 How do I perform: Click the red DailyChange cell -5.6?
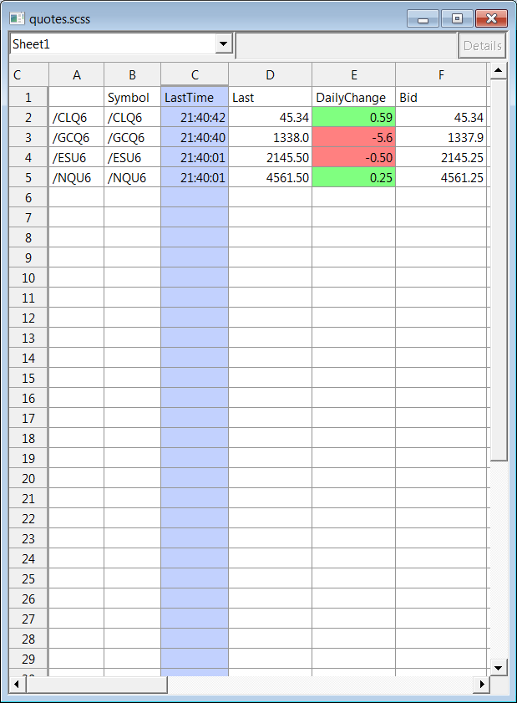(354, 137)
